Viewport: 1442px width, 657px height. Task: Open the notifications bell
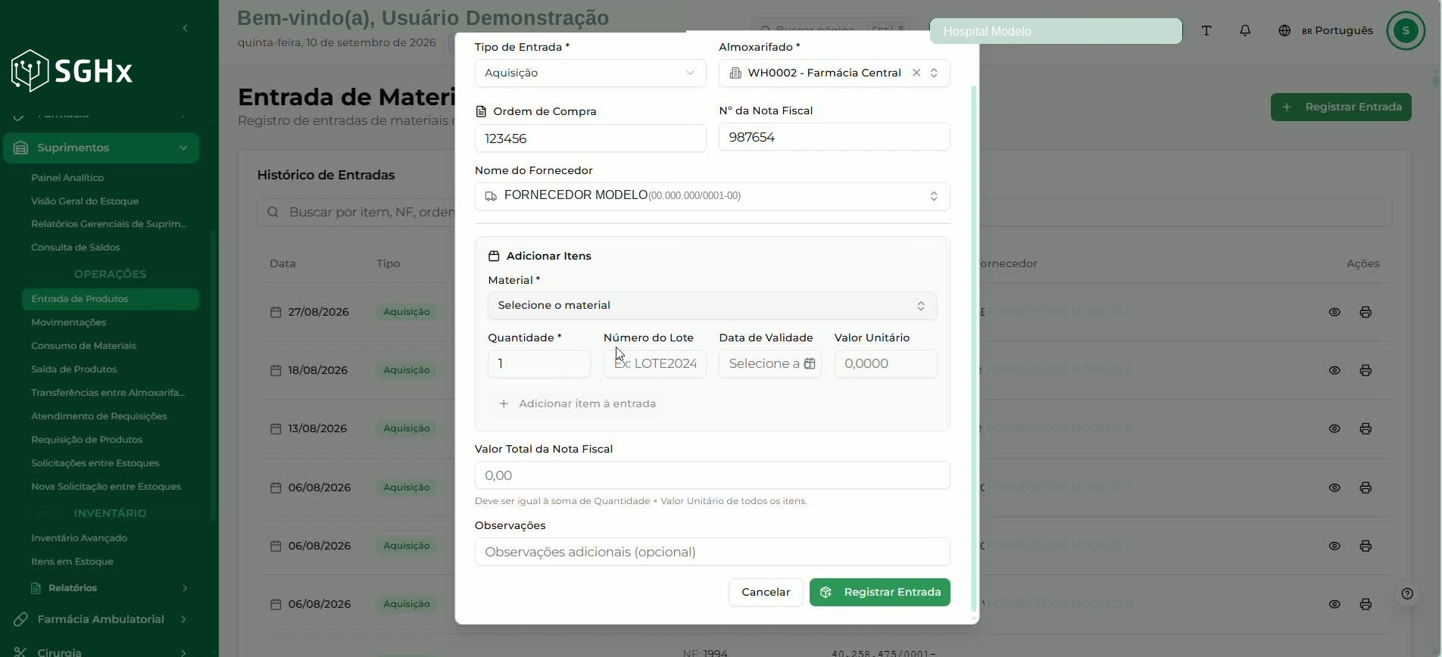1245,30
